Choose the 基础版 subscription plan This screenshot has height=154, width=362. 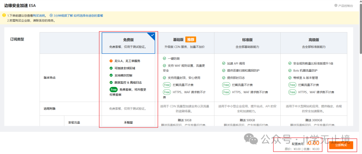tap(184, 43)
